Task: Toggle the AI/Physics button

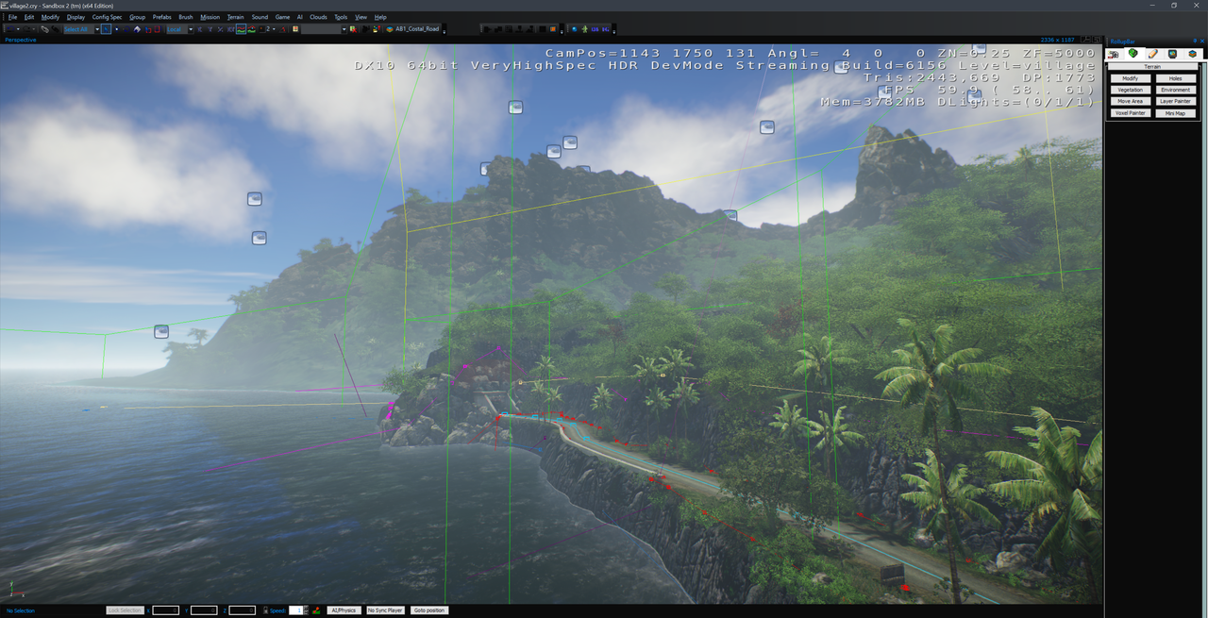Action: (x=344, y=610)
